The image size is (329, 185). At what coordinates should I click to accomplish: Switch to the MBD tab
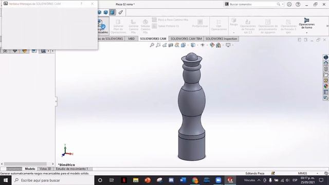click(x=132, y=39)
